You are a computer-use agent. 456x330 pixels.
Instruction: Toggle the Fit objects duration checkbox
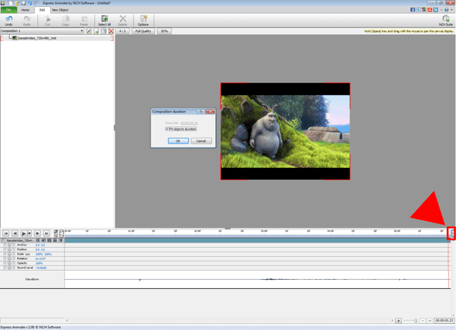[167, 129]
